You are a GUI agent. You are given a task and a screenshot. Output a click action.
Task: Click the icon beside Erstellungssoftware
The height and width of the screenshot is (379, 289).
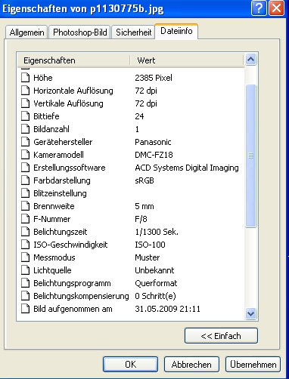pyautogui.click(x=25, y=168)
